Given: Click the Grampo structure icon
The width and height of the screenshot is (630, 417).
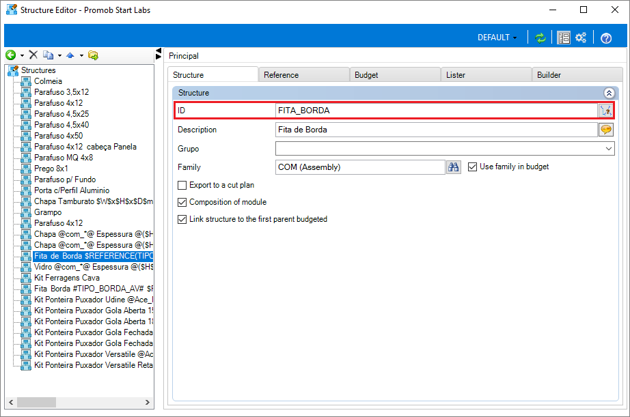Looking at the screenshot, I should tap(26, 212).
